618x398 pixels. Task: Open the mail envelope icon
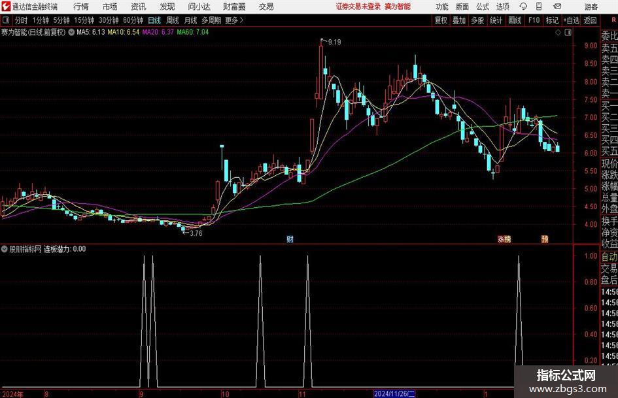(x=557, y=7)
